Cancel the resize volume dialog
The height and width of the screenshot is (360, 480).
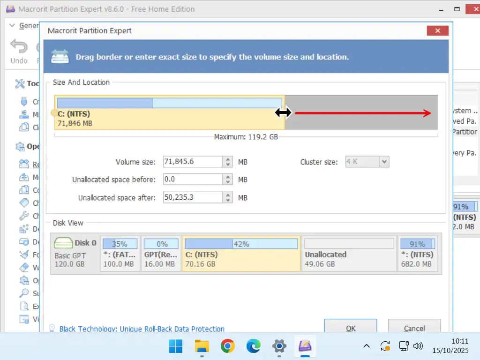point(414,328)
